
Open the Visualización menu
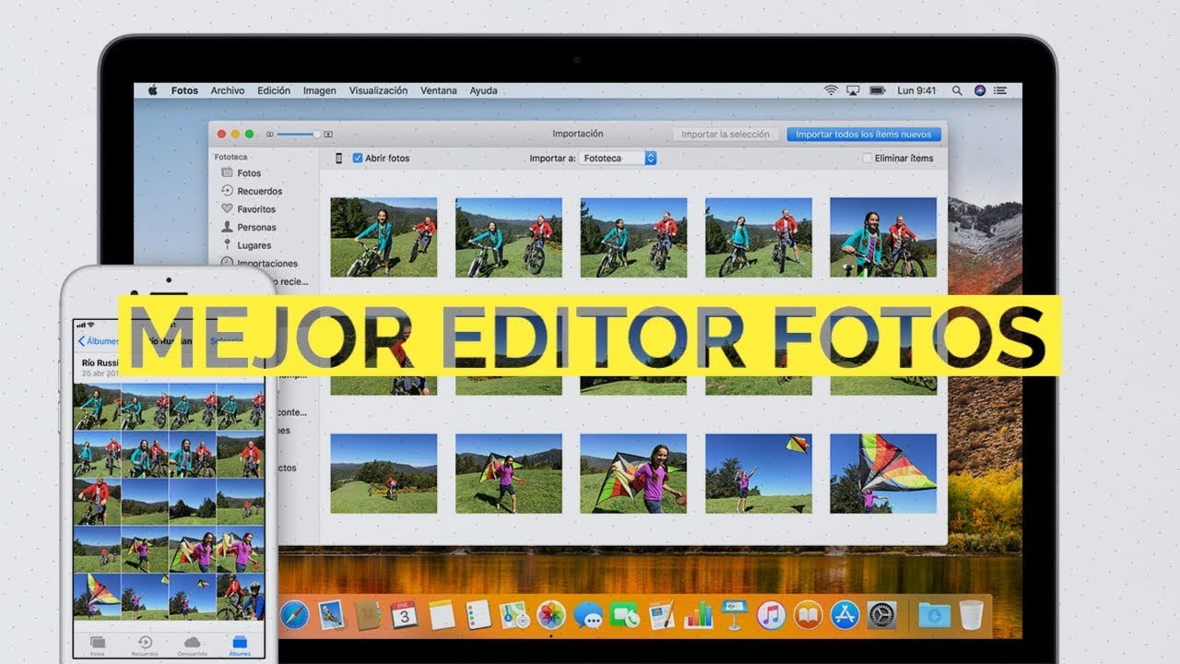pos(378,90)
